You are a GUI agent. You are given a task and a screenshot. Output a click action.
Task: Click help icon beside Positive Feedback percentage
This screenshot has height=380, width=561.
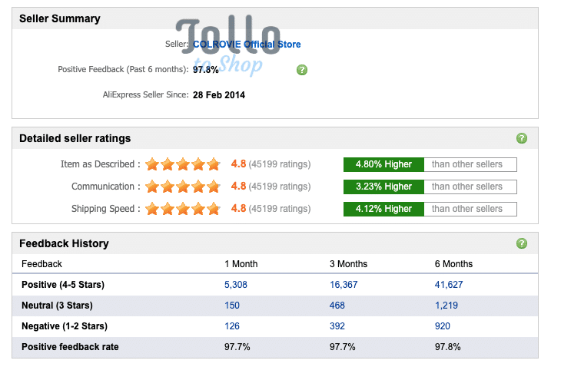pos(302,70)
